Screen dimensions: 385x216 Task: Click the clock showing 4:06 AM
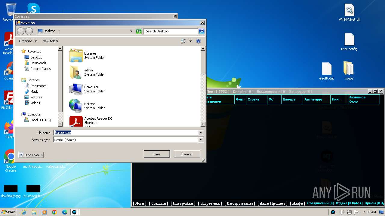tap(370, 212)
